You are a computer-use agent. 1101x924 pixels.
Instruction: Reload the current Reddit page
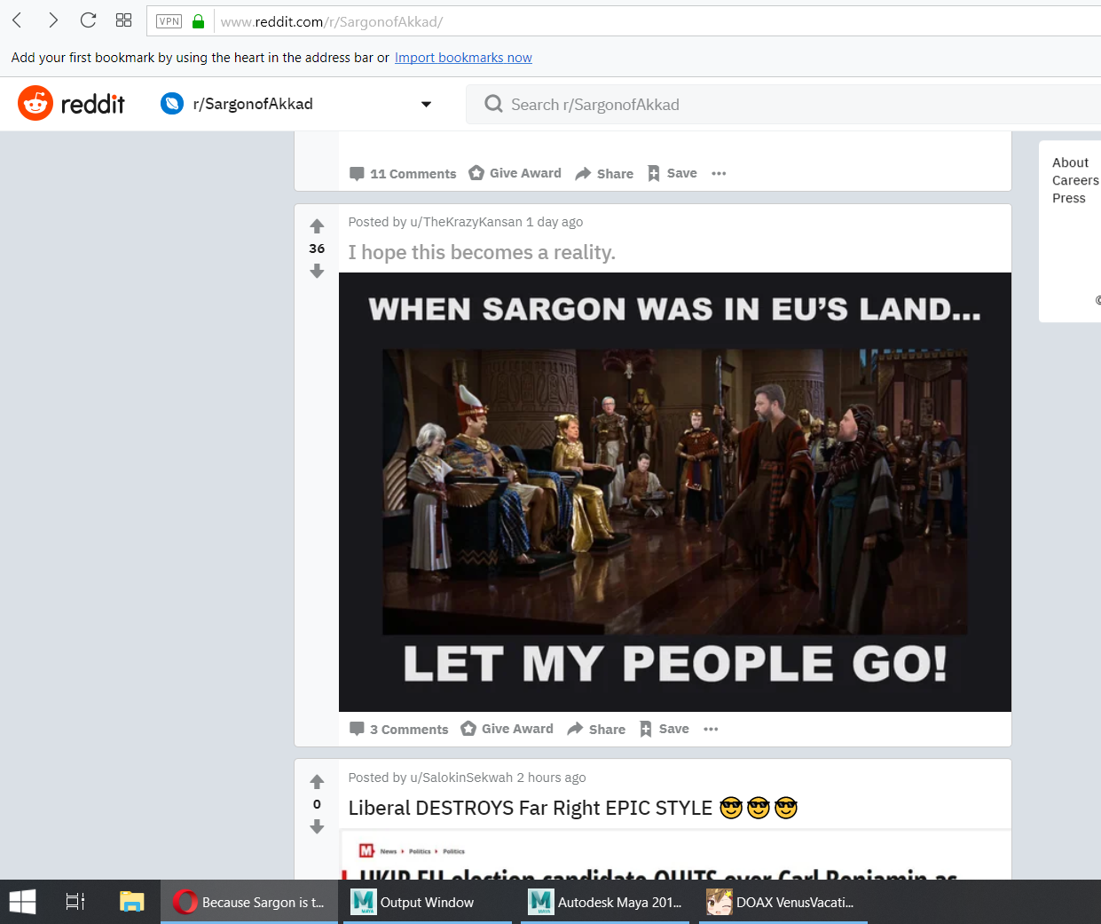[x=88, y=20]
